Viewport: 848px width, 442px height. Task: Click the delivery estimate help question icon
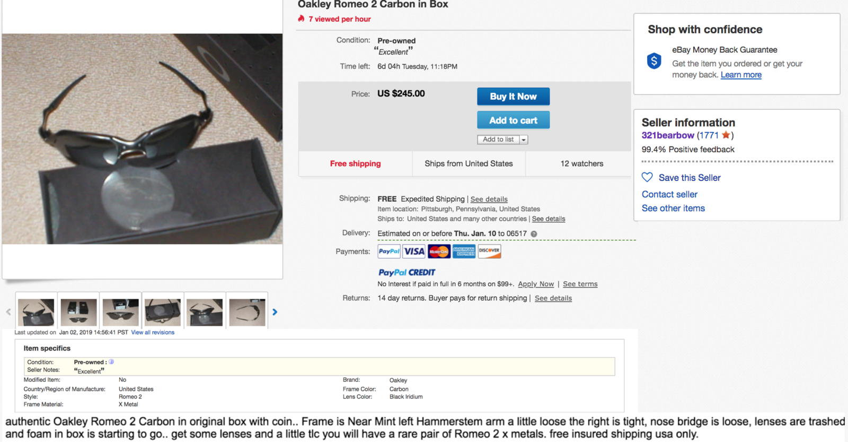pyautogui.click(x=534, y=234)
